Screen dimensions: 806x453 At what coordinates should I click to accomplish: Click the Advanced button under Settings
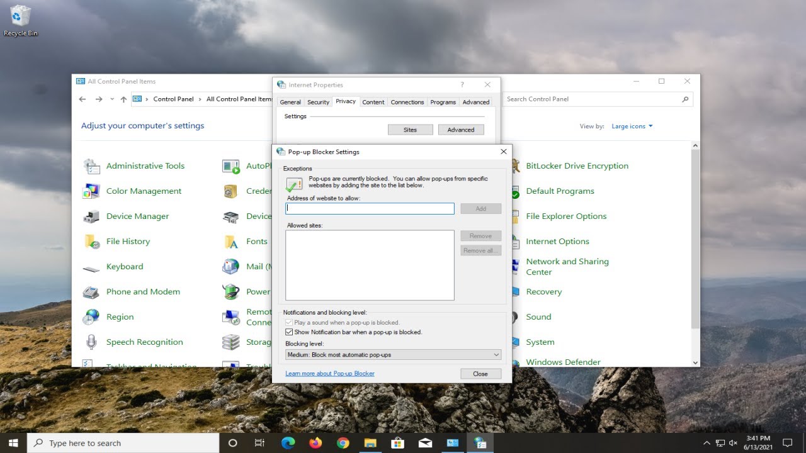461,130
